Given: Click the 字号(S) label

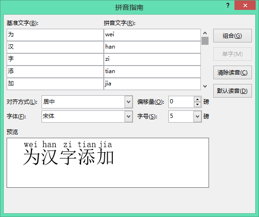Looking at the screenshot, I should click(147, 117).
